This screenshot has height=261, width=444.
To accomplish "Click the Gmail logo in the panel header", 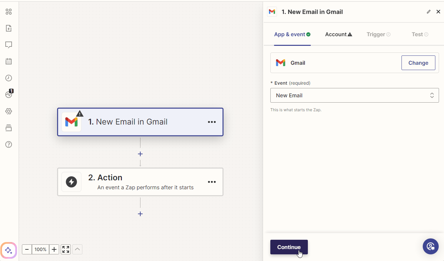I will click(272, 12).
